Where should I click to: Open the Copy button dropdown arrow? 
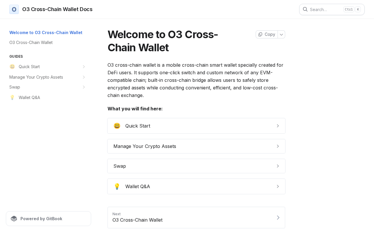point(281,34)
